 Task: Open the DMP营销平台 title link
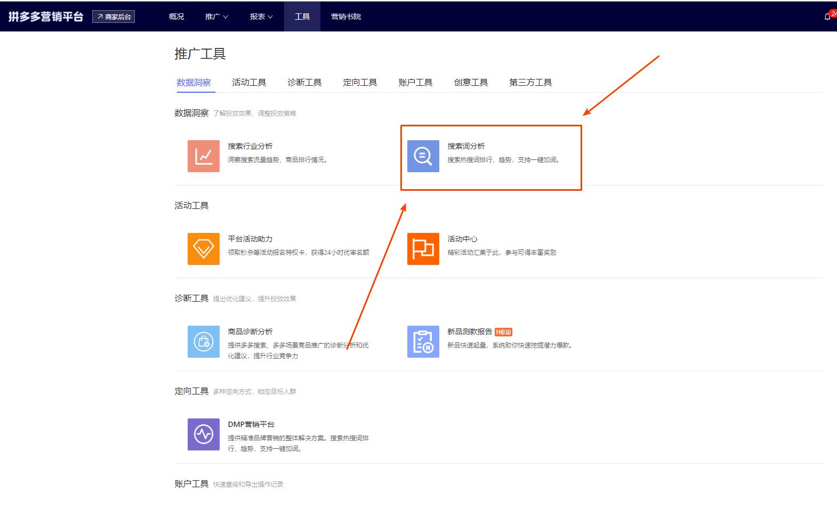click(x=251, y=424)
